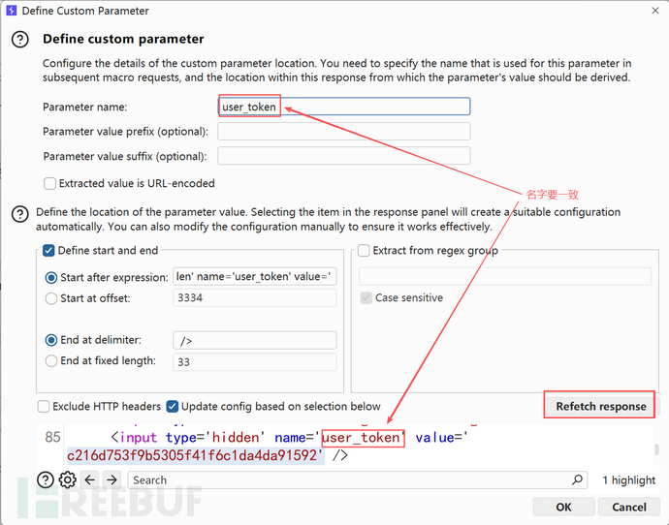Image resolution: width=669 pixels, height=525 pixels.
Task: Open search settings gear icon
Action: pyautogui.click(x=68, y=479)
